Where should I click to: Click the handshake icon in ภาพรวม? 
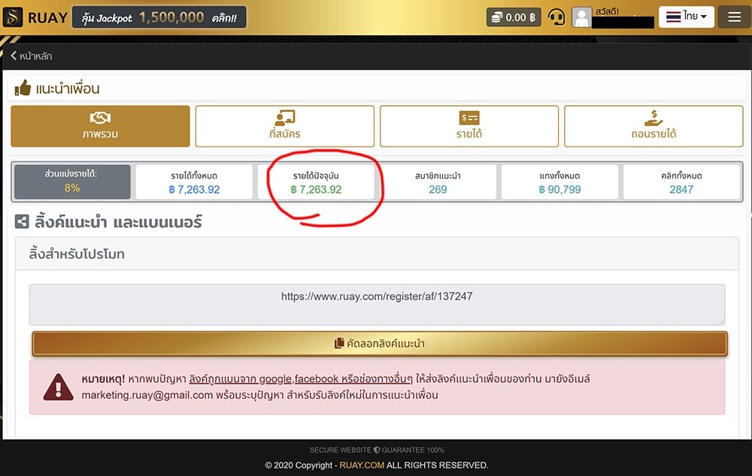(x=100, y=118)
